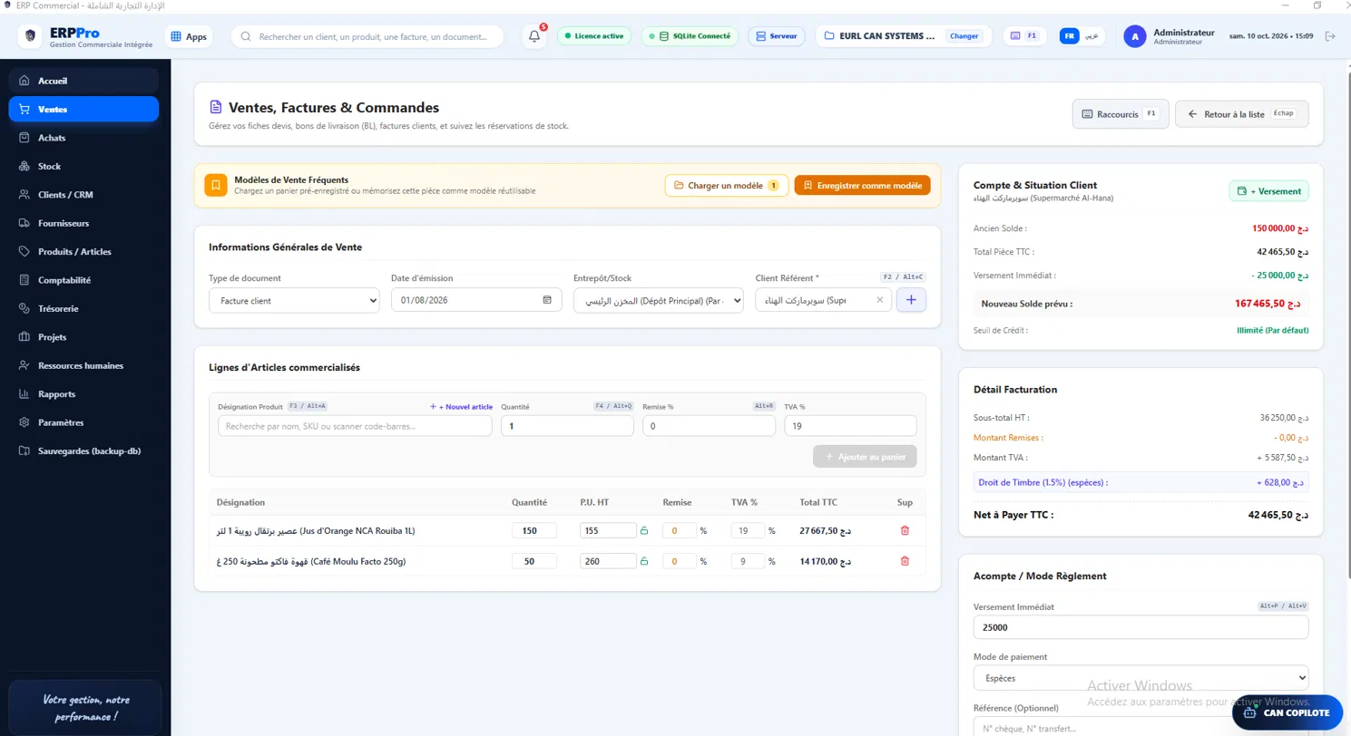Clear the selected Client Référent
The width and height of the screenshot is (1351, 736).
(x=879, y=300)
